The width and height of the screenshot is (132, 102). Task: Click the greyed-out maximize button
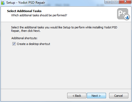115,2
